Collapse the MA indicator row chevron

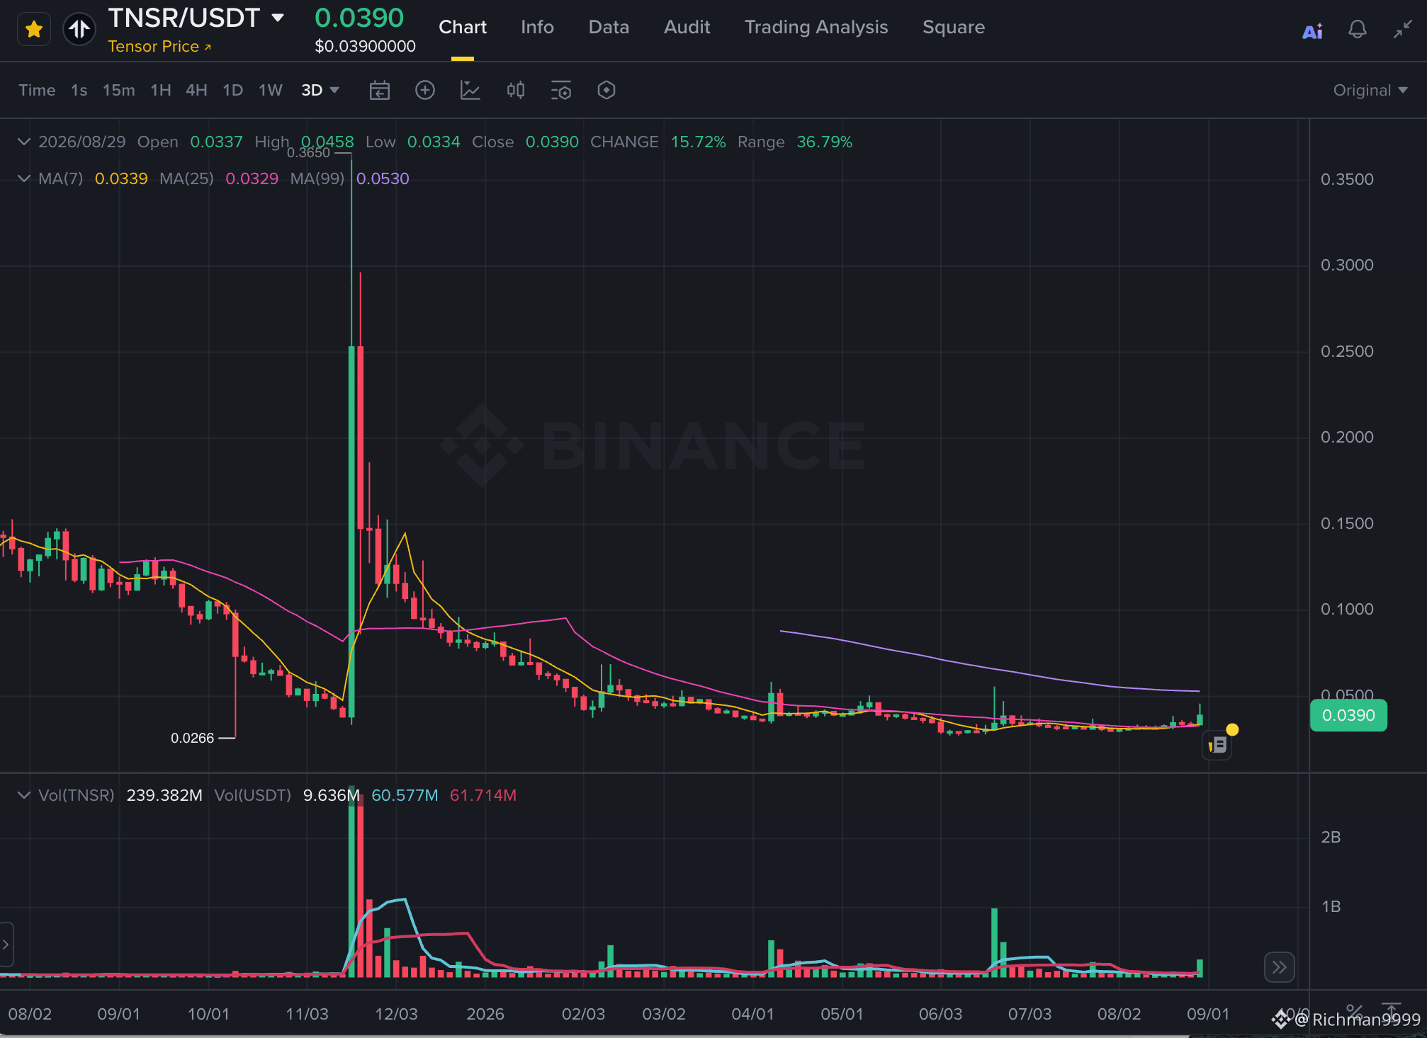point(24,178)
